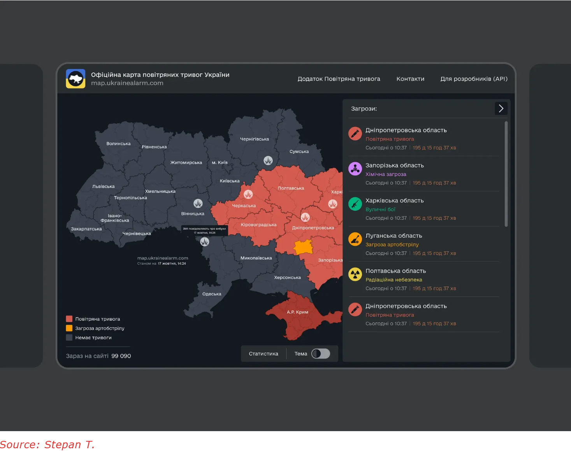Click the м. Київ label on map
This screenshot has width=571, height=451.
coord(220,162)
